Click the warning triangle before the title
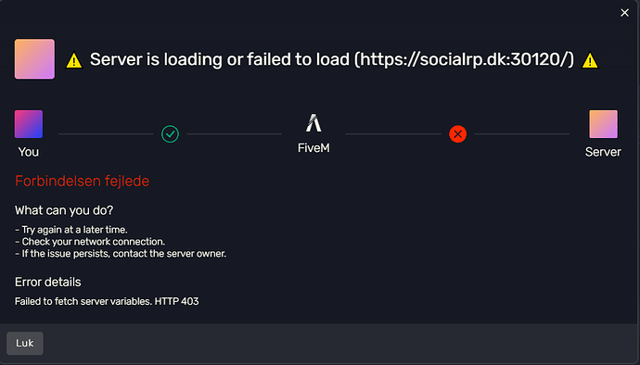This screenshot has height=365, width=640. click(x=74, y=60)
